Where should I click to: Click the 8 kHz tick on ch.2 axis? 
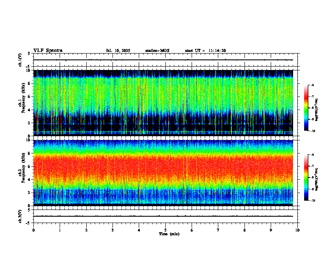30,153
